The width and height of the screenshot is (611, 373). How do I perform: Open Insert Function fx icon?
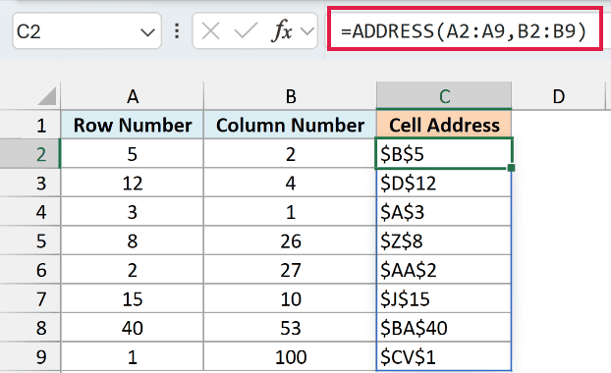click(281, 30)
